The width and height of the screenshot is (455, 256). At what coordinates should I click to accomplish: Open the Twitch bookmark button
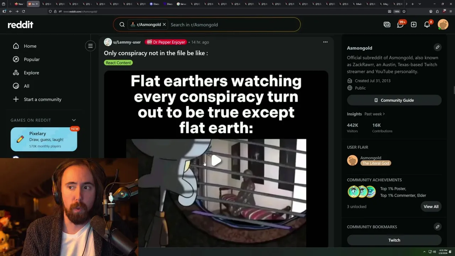[394, 240]
